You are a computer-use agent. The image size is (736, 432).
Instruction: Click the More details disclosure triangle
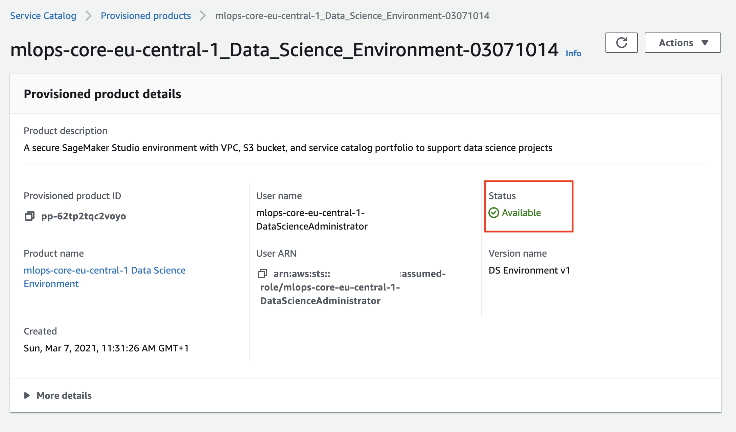(27, 395)
